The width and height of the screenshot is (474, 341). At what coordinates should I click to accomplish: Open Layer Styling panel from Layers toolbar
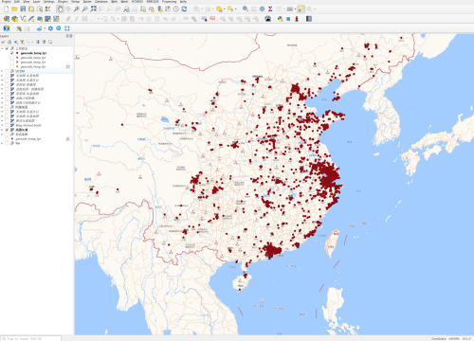(3, 42)
